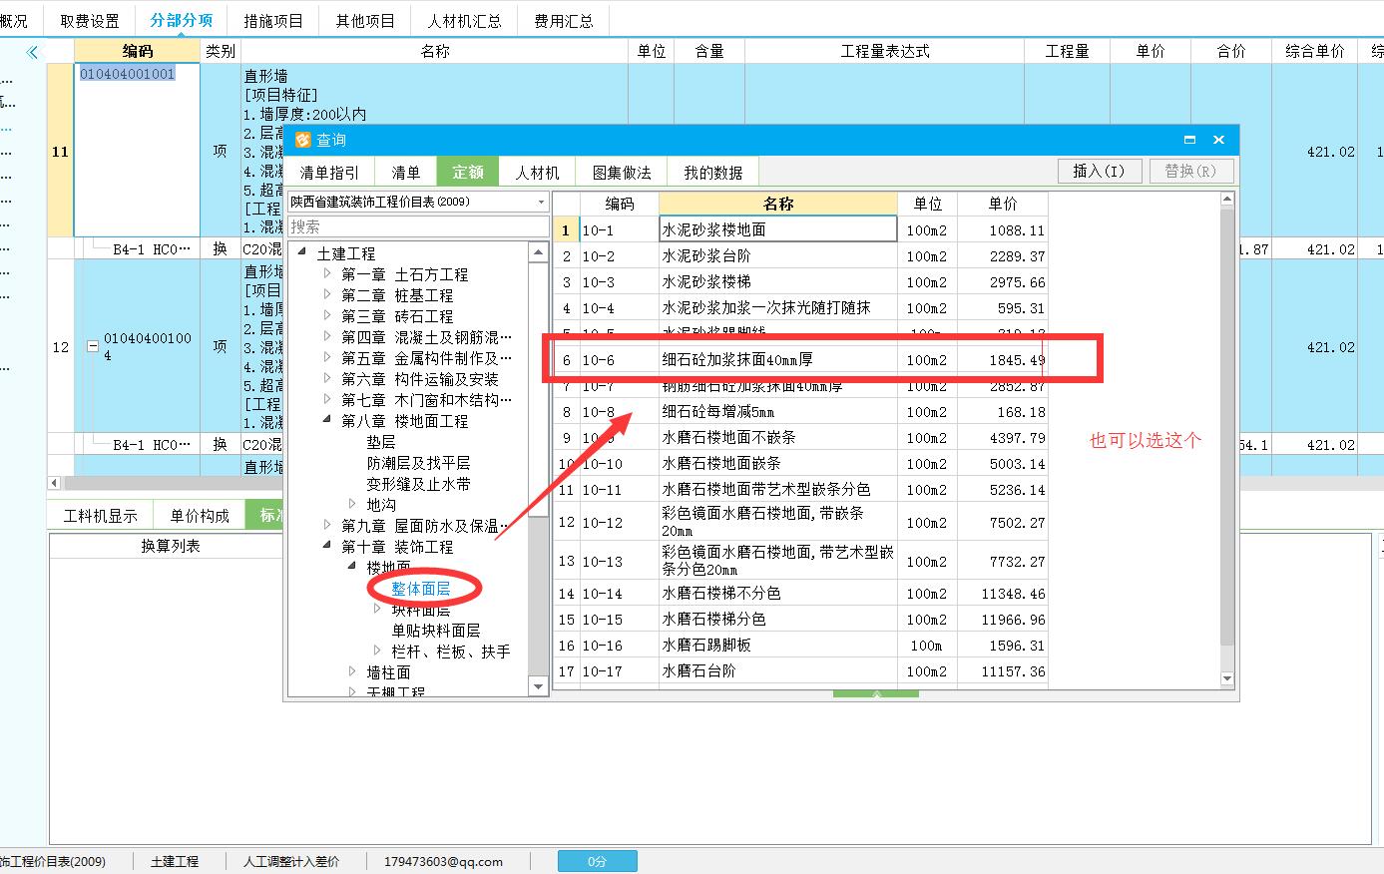Click the 编码 column header in main table
The image size is (1384, 874).
pos(138,51)
